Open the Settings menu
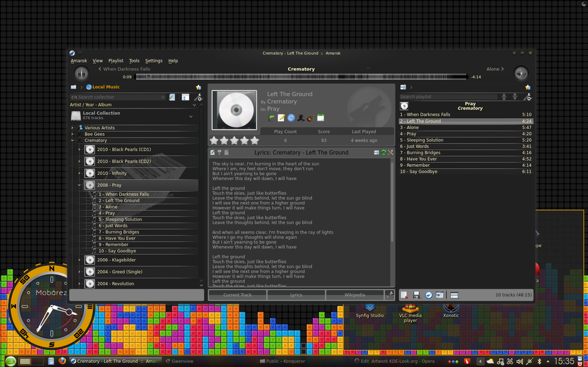This screenshot has height=367, width=588. [x=153, y=60]
